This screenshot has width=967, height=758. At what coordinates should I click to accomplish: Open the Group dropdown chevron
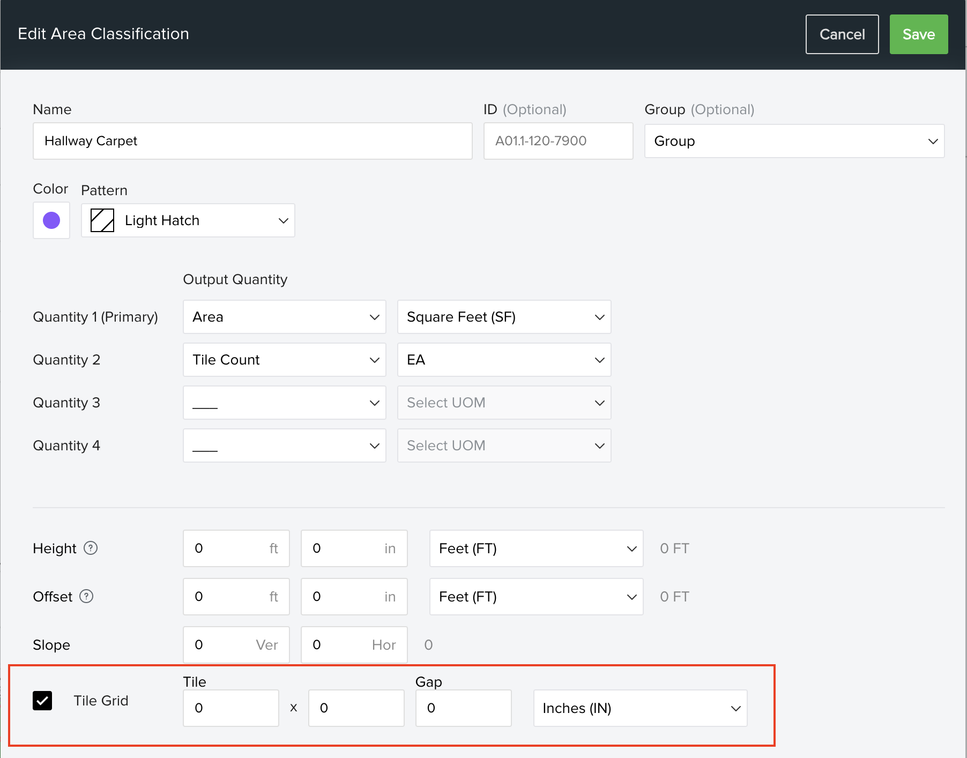pos(932,141)
